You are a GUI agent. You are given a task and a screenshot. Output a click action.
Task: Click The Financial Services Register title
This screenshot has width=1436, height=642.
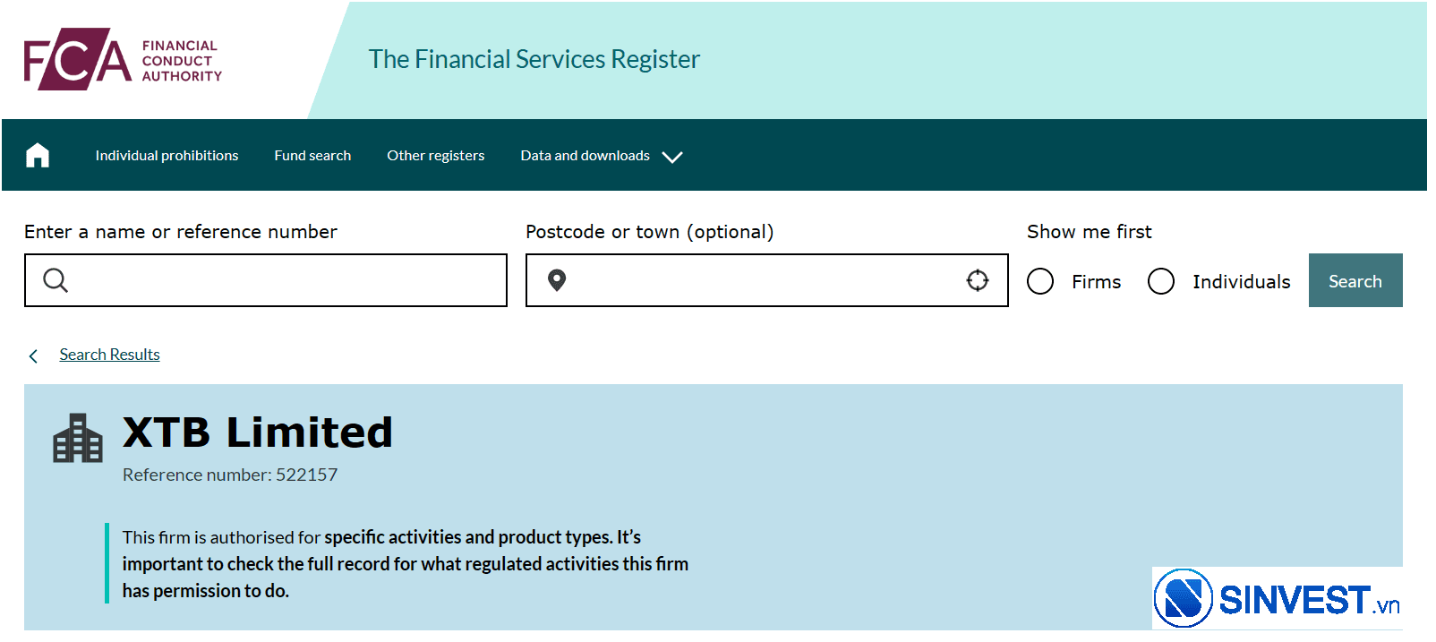coord(534,59)
